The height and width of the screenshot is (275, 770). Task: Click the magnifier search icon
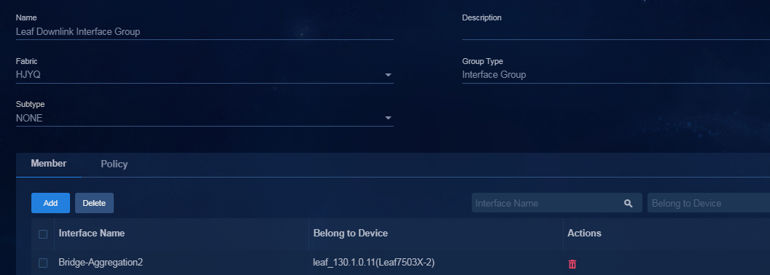tap(628, 204)
